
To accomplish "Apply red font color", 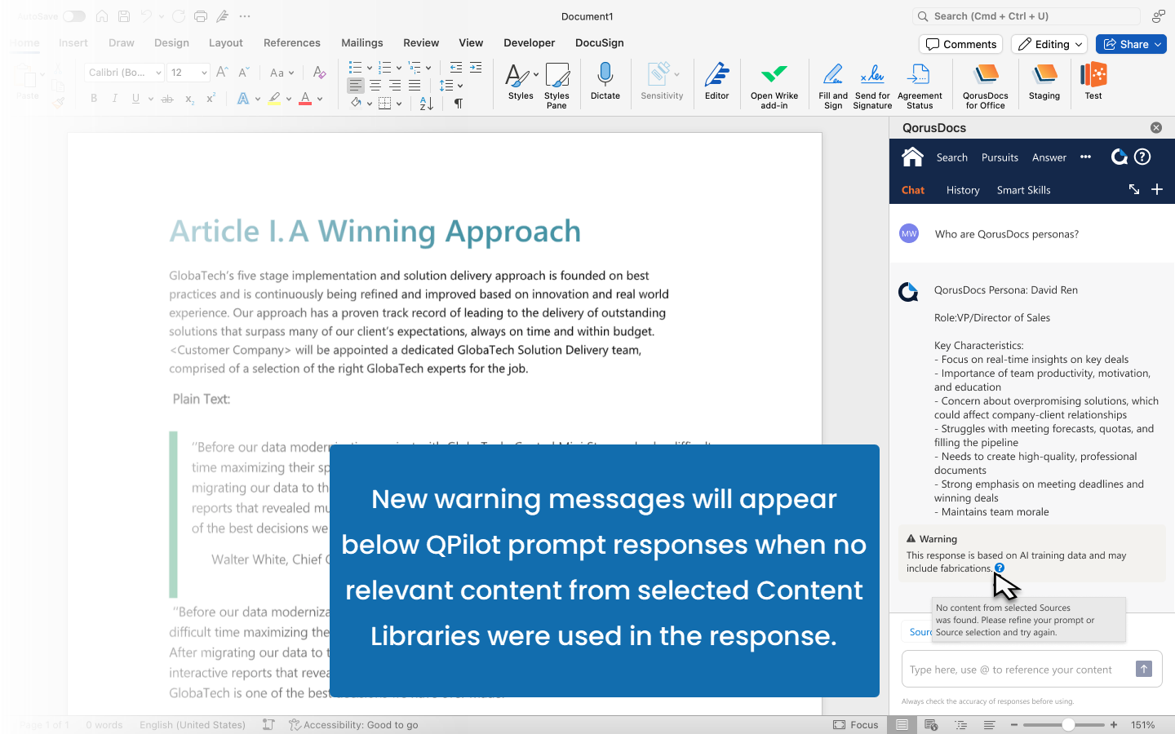I will [x=305, y=99].
